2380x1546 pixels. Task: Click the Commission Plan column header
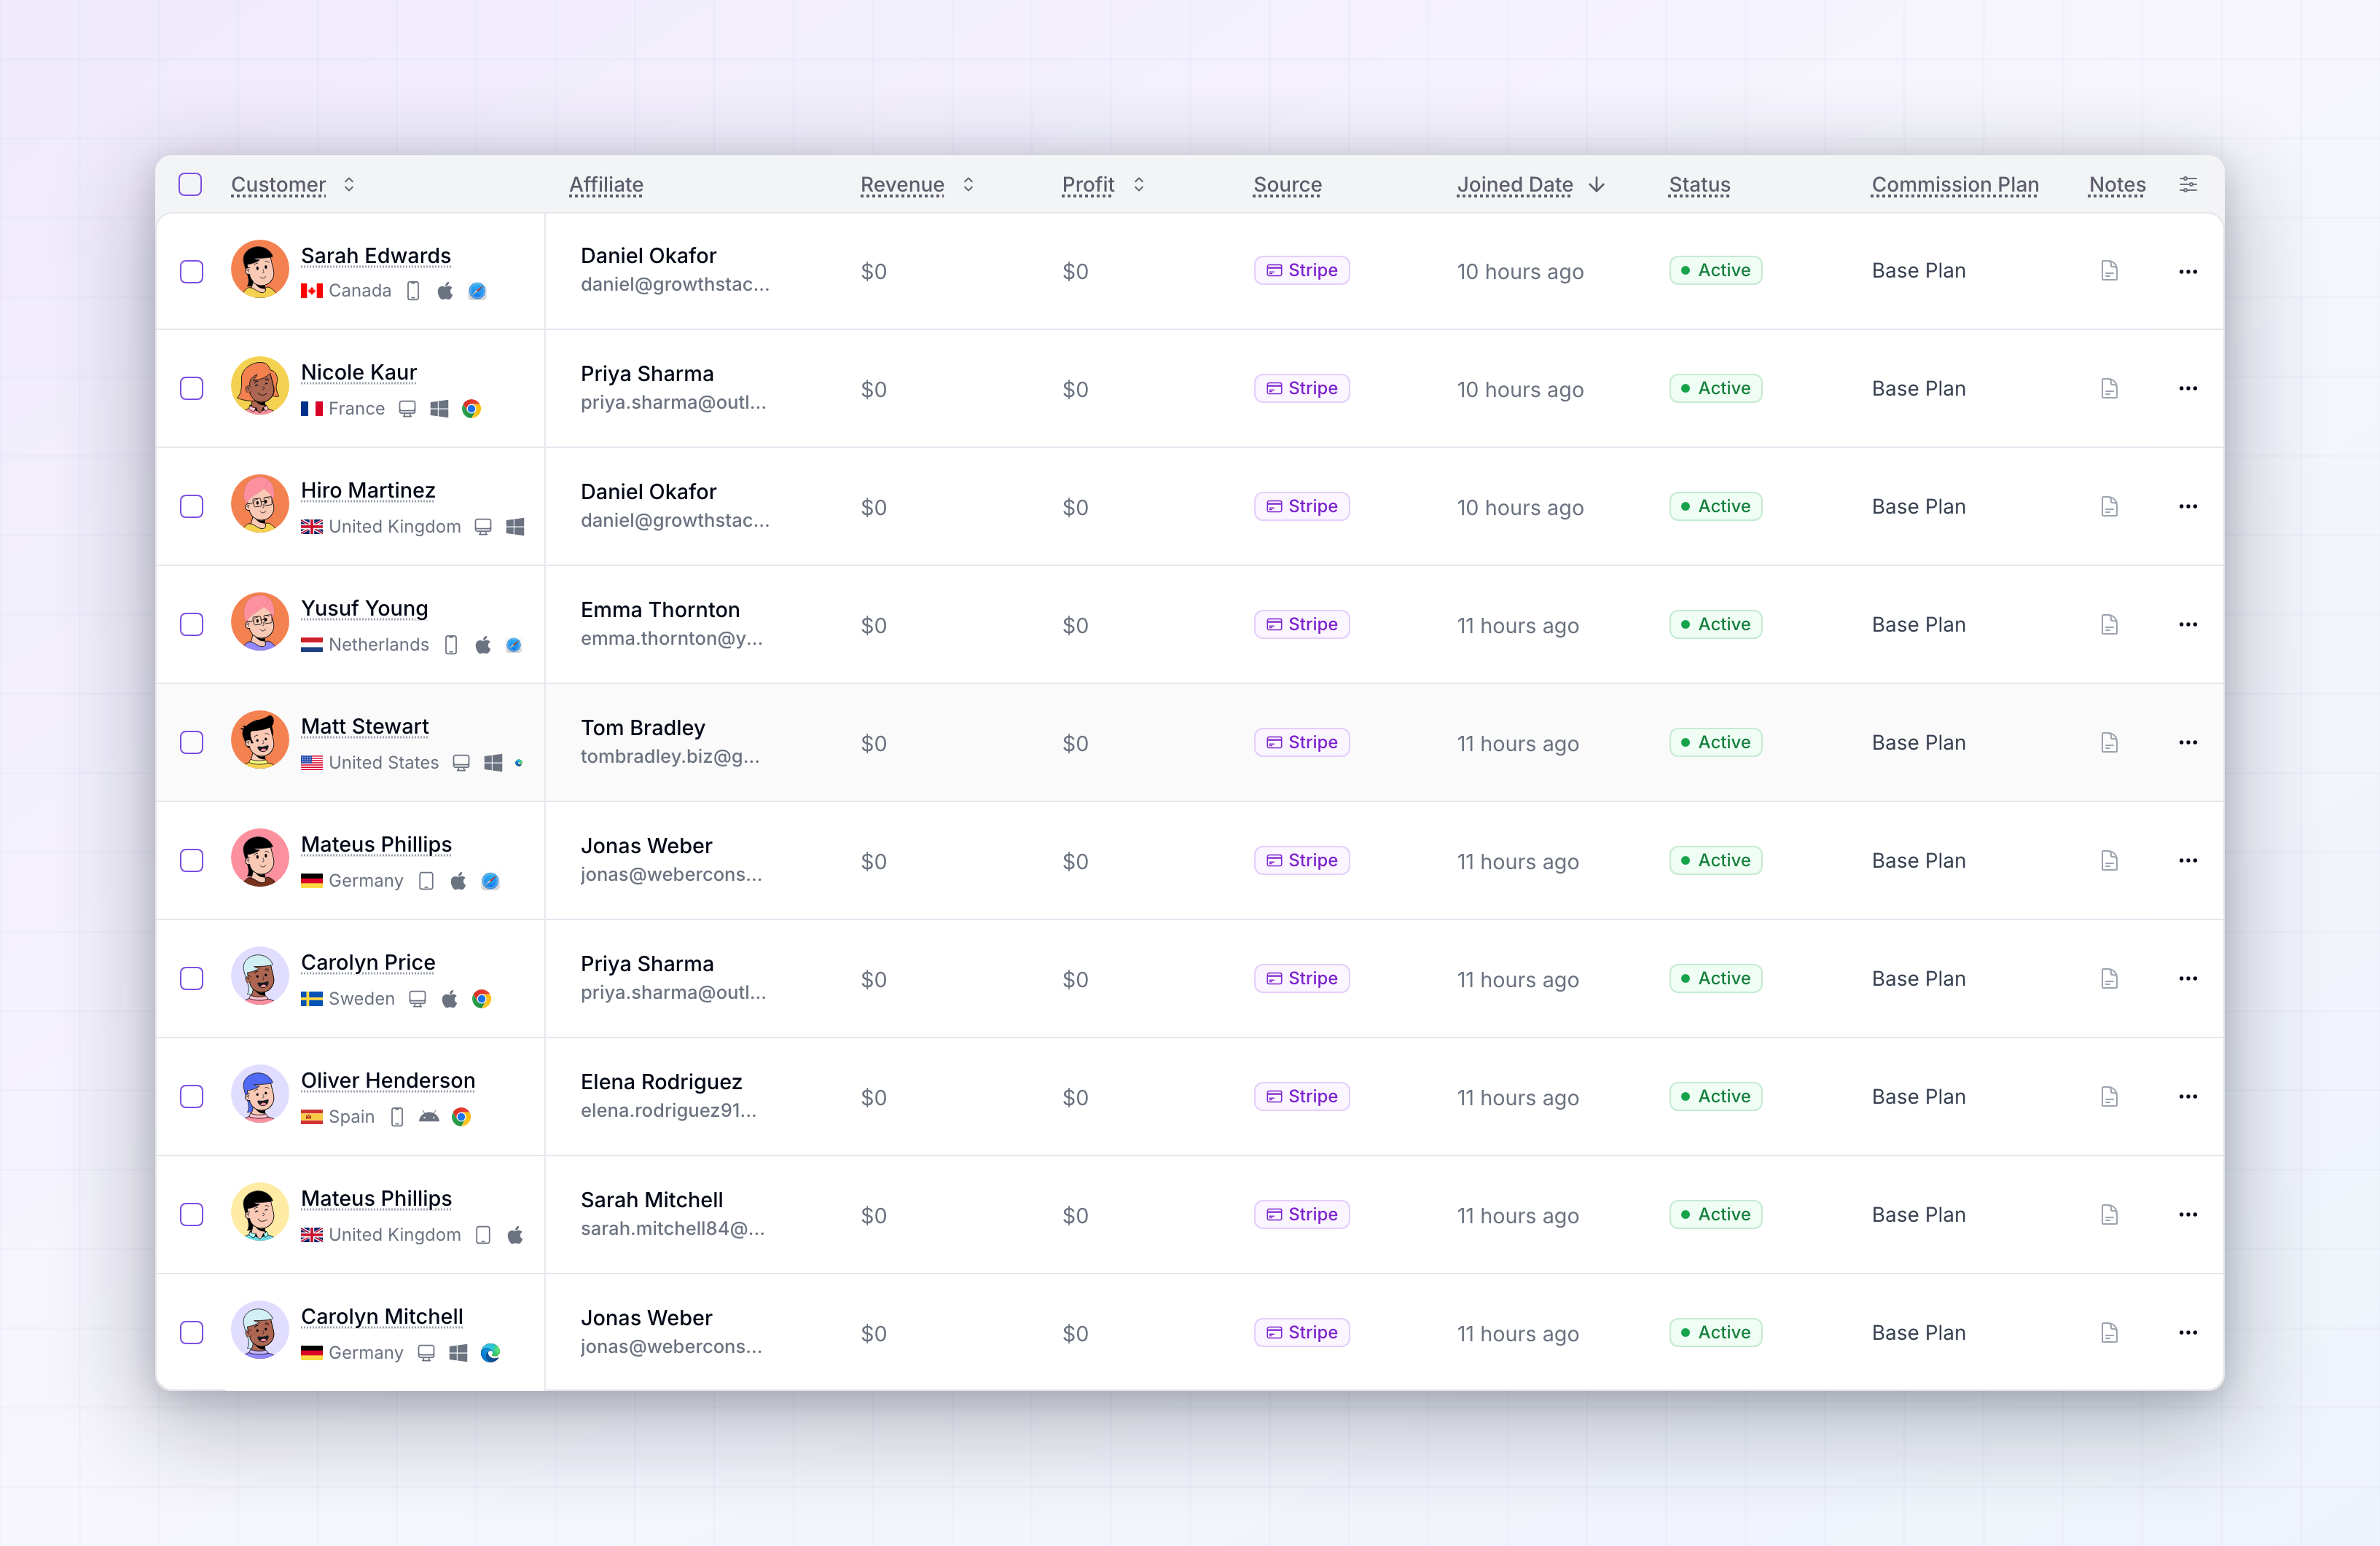(x=1954, y=185)
